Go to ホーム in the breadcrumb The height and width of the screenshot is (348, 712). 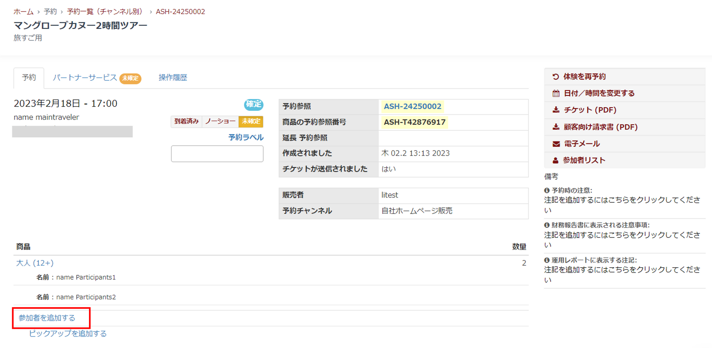pyautogui.click(x=23, y=11)
